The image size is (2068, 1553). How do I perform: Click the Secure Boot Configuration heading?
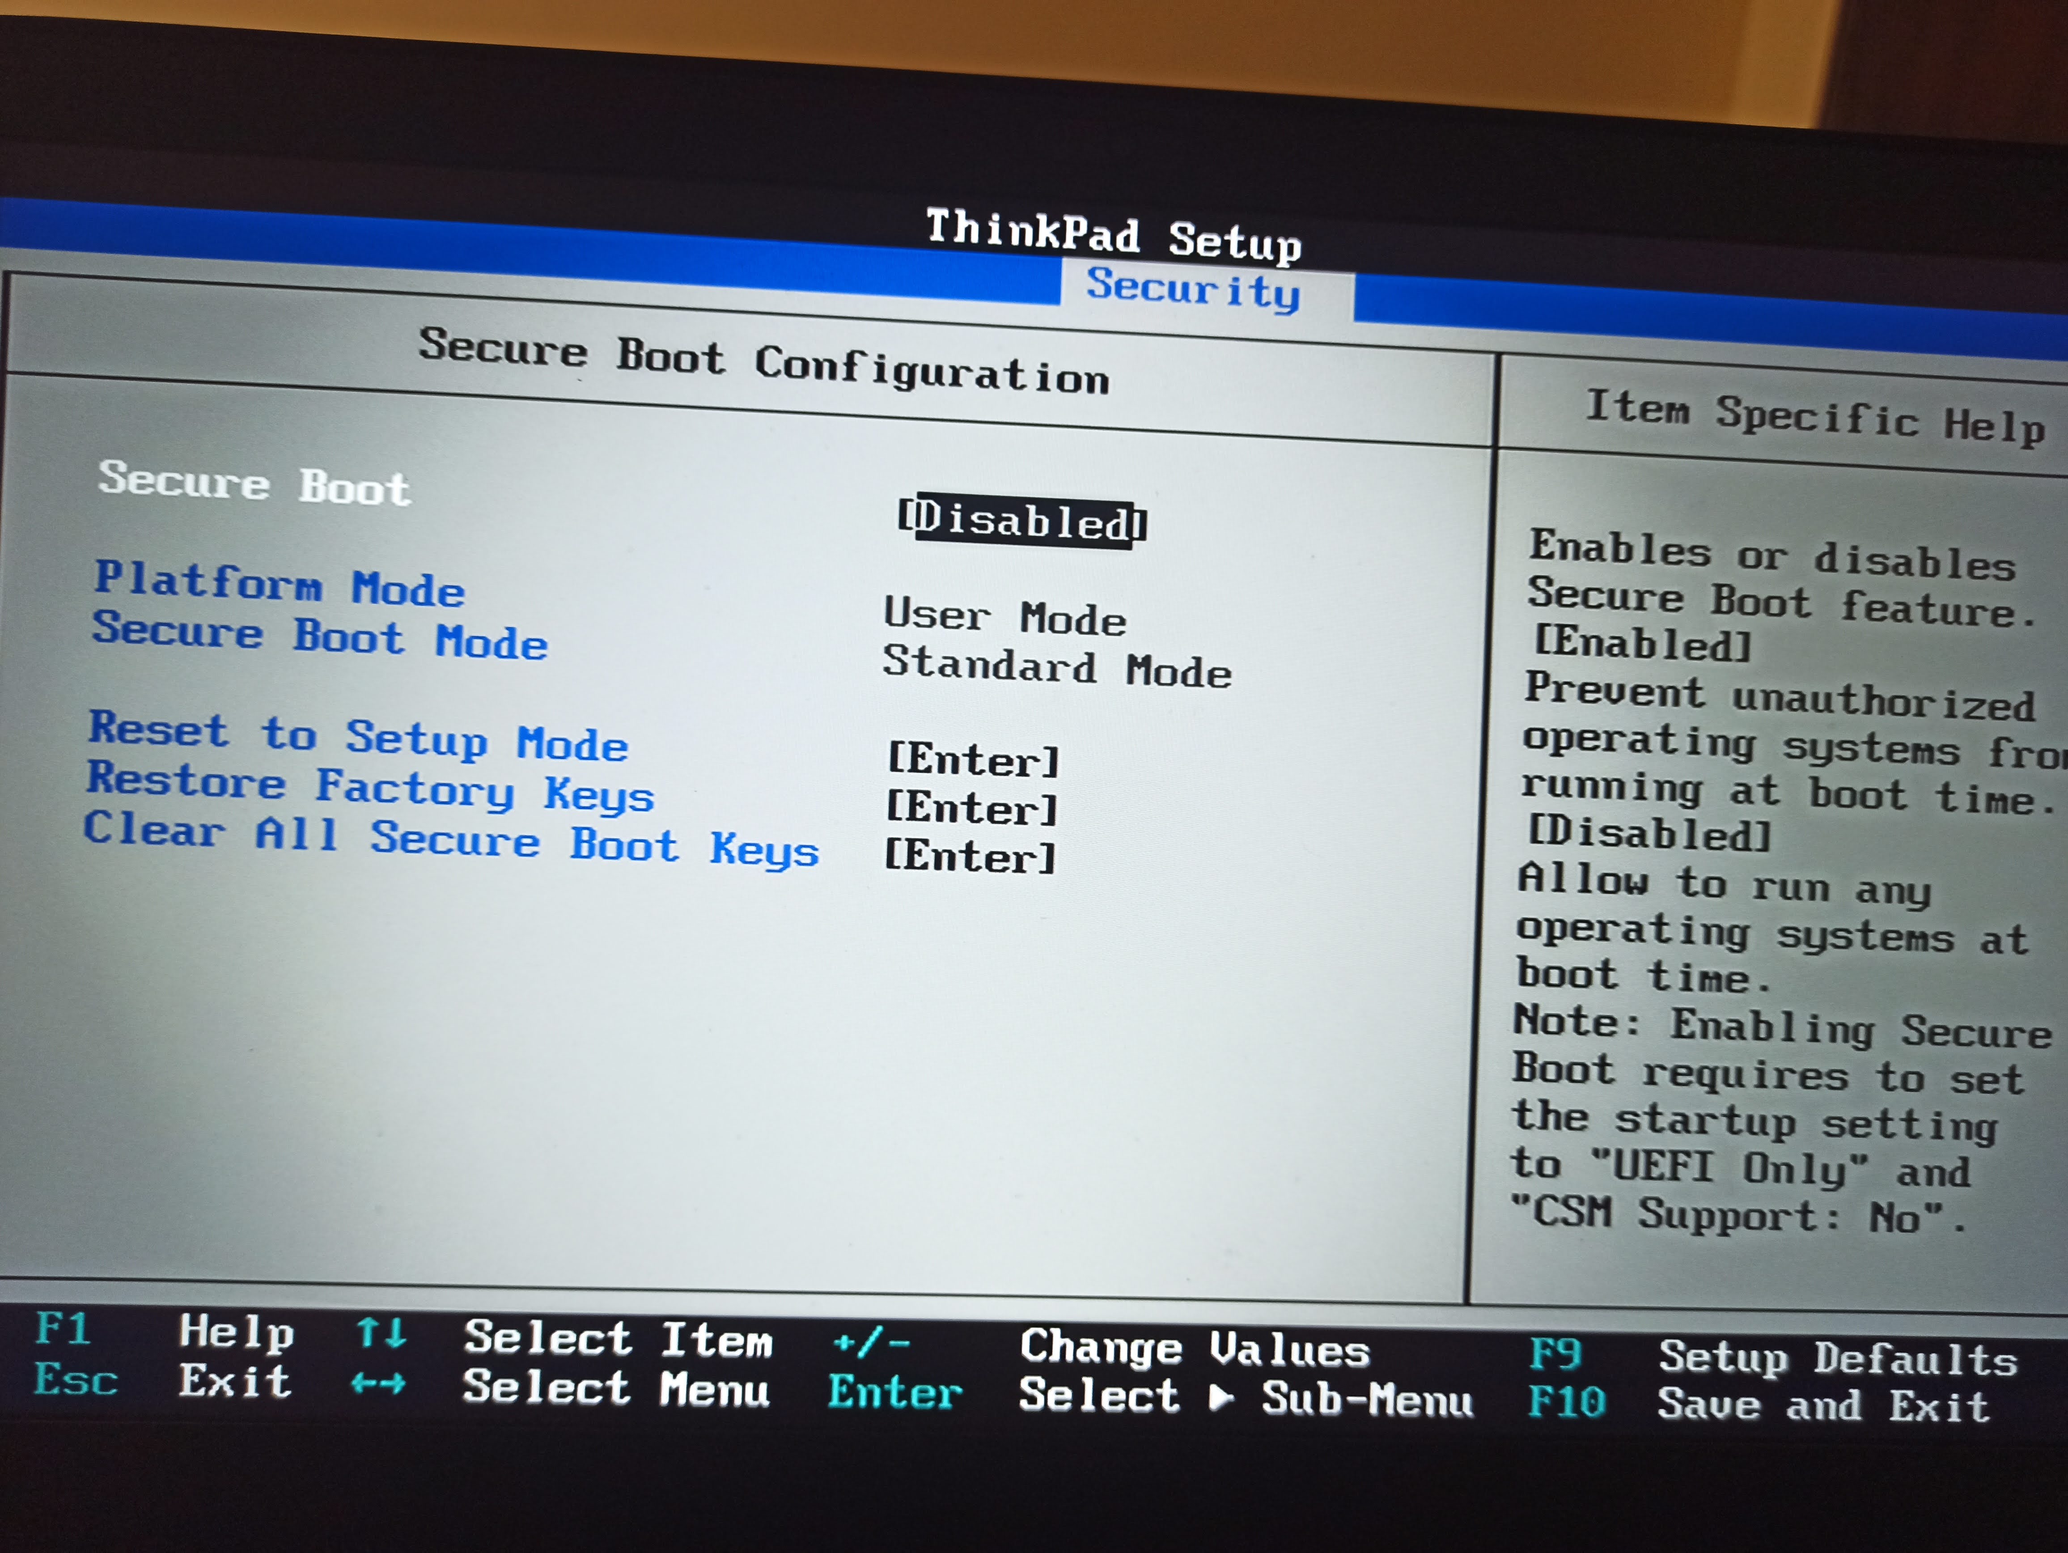click(764, 363)
